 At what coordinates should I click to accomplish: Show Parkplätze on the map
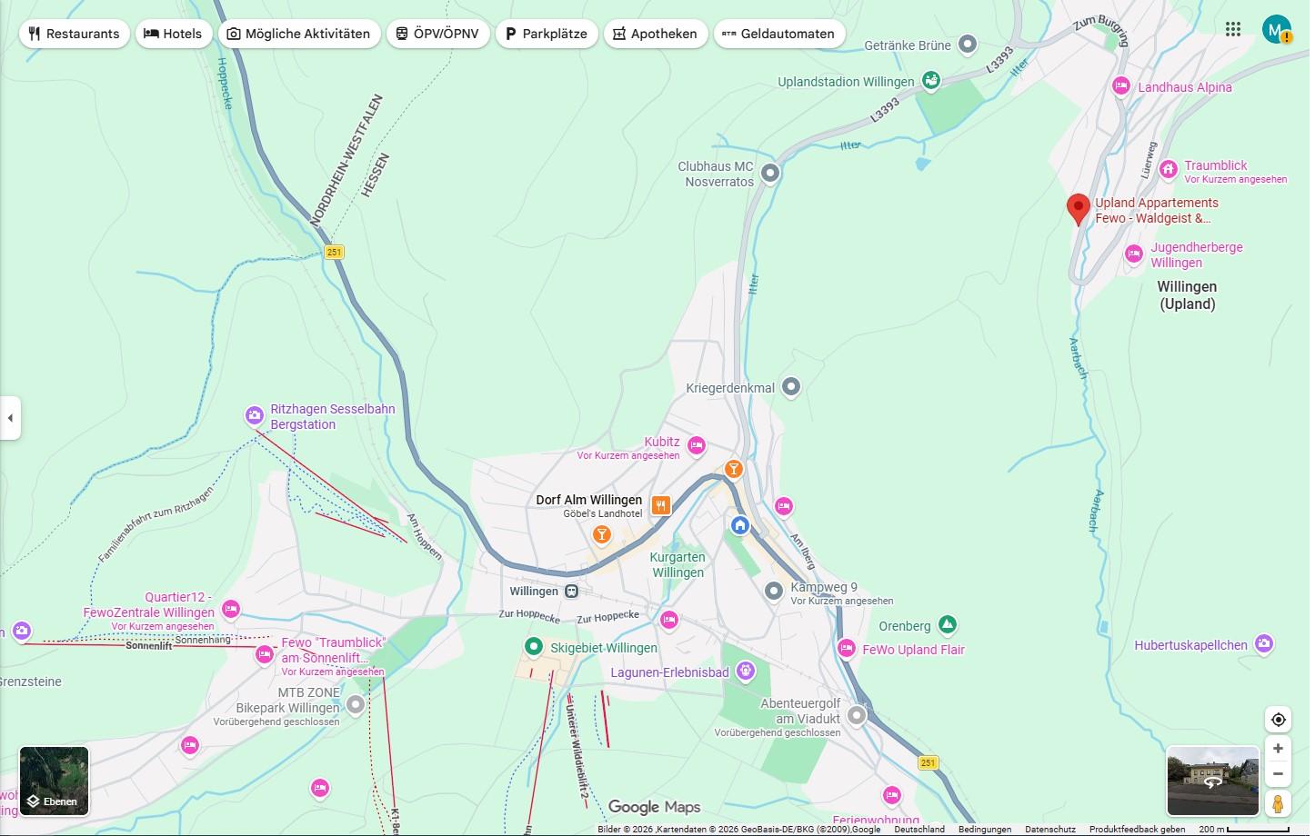tap(546, 34)
